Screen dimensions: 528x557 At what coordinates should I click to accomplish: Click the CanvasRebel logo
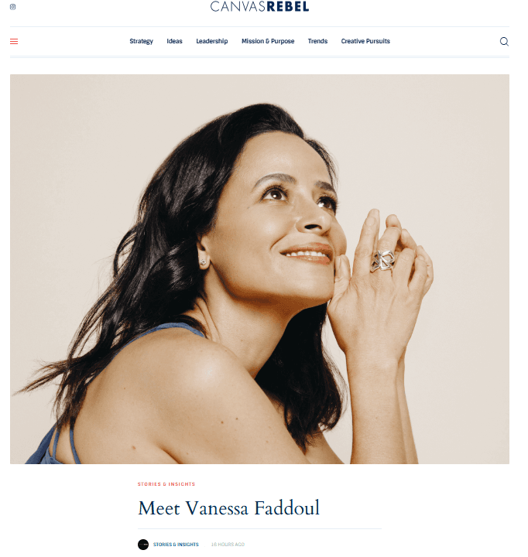coord(259,6)
